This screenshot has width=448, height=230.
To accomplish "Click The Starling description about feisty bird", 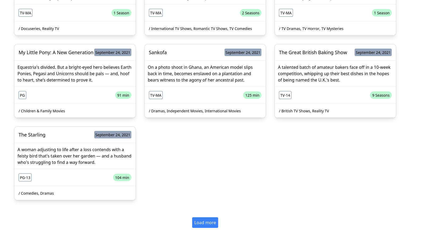I will tap(75, 156).
